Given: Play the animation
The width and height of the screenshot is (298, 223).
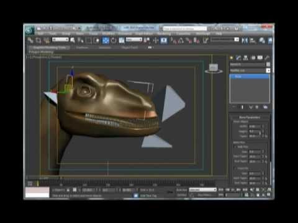Looking at the screenshot, I should pos(233,190).
